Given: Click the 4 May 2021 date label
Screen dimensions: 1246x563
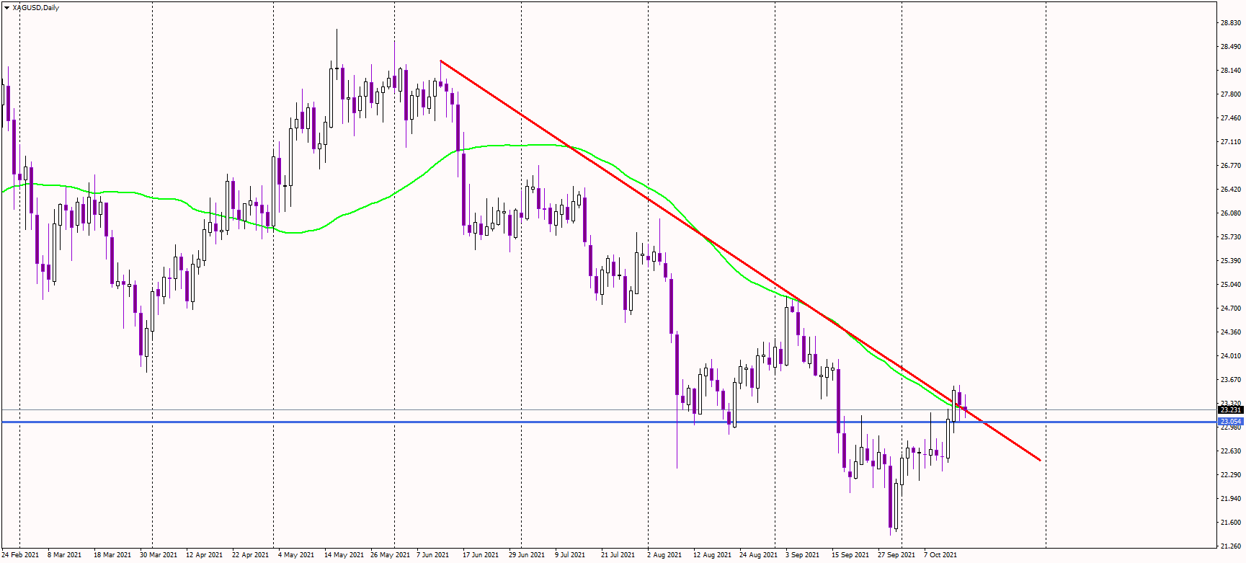Looking at the screenshot, I should click(296, 555).
